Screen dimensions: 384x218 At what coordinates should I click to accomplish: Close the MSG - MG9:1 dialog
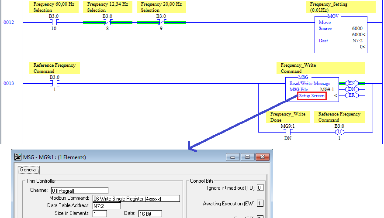click(x=262, y=157)
